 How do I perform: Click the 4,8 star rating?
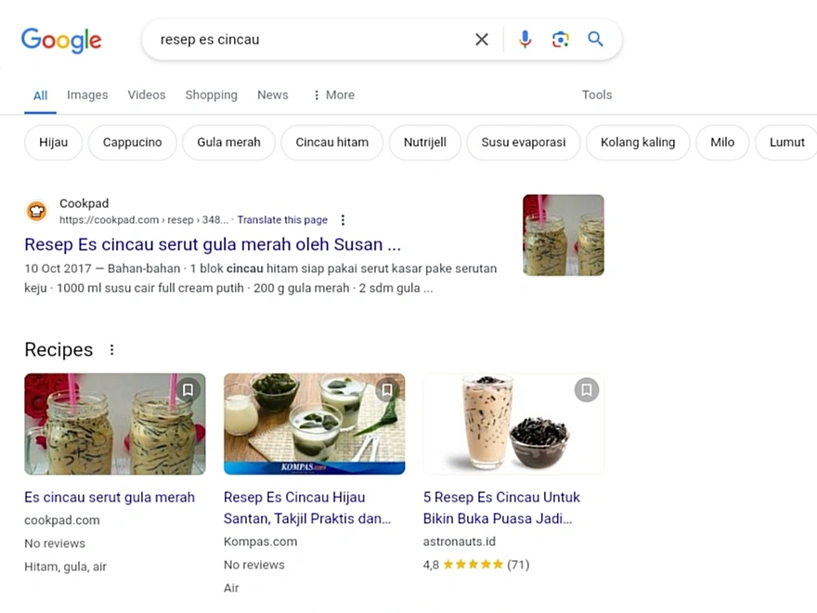[476, 565]
